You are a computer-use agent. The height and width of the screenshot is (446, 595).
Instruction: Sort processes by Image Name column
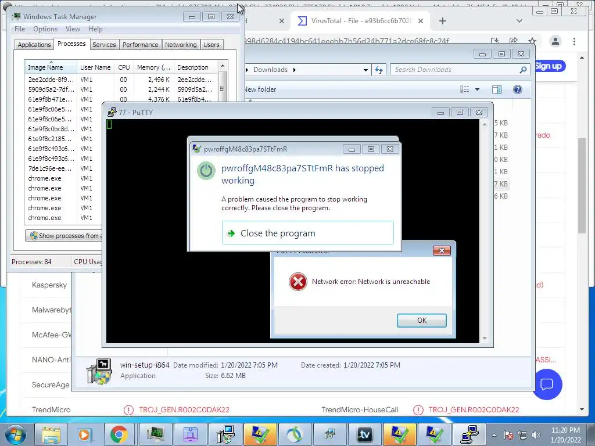pyautogui.click(x=51, y=67)
